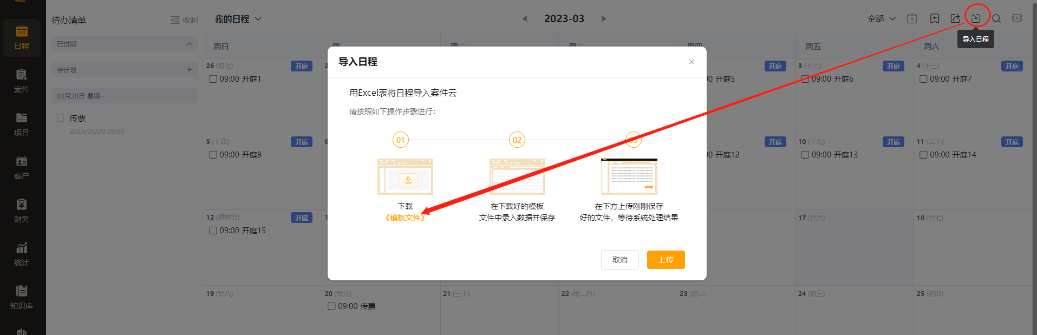Go to next month arrow
The image size is (1037, 335).
click(604, 19)
